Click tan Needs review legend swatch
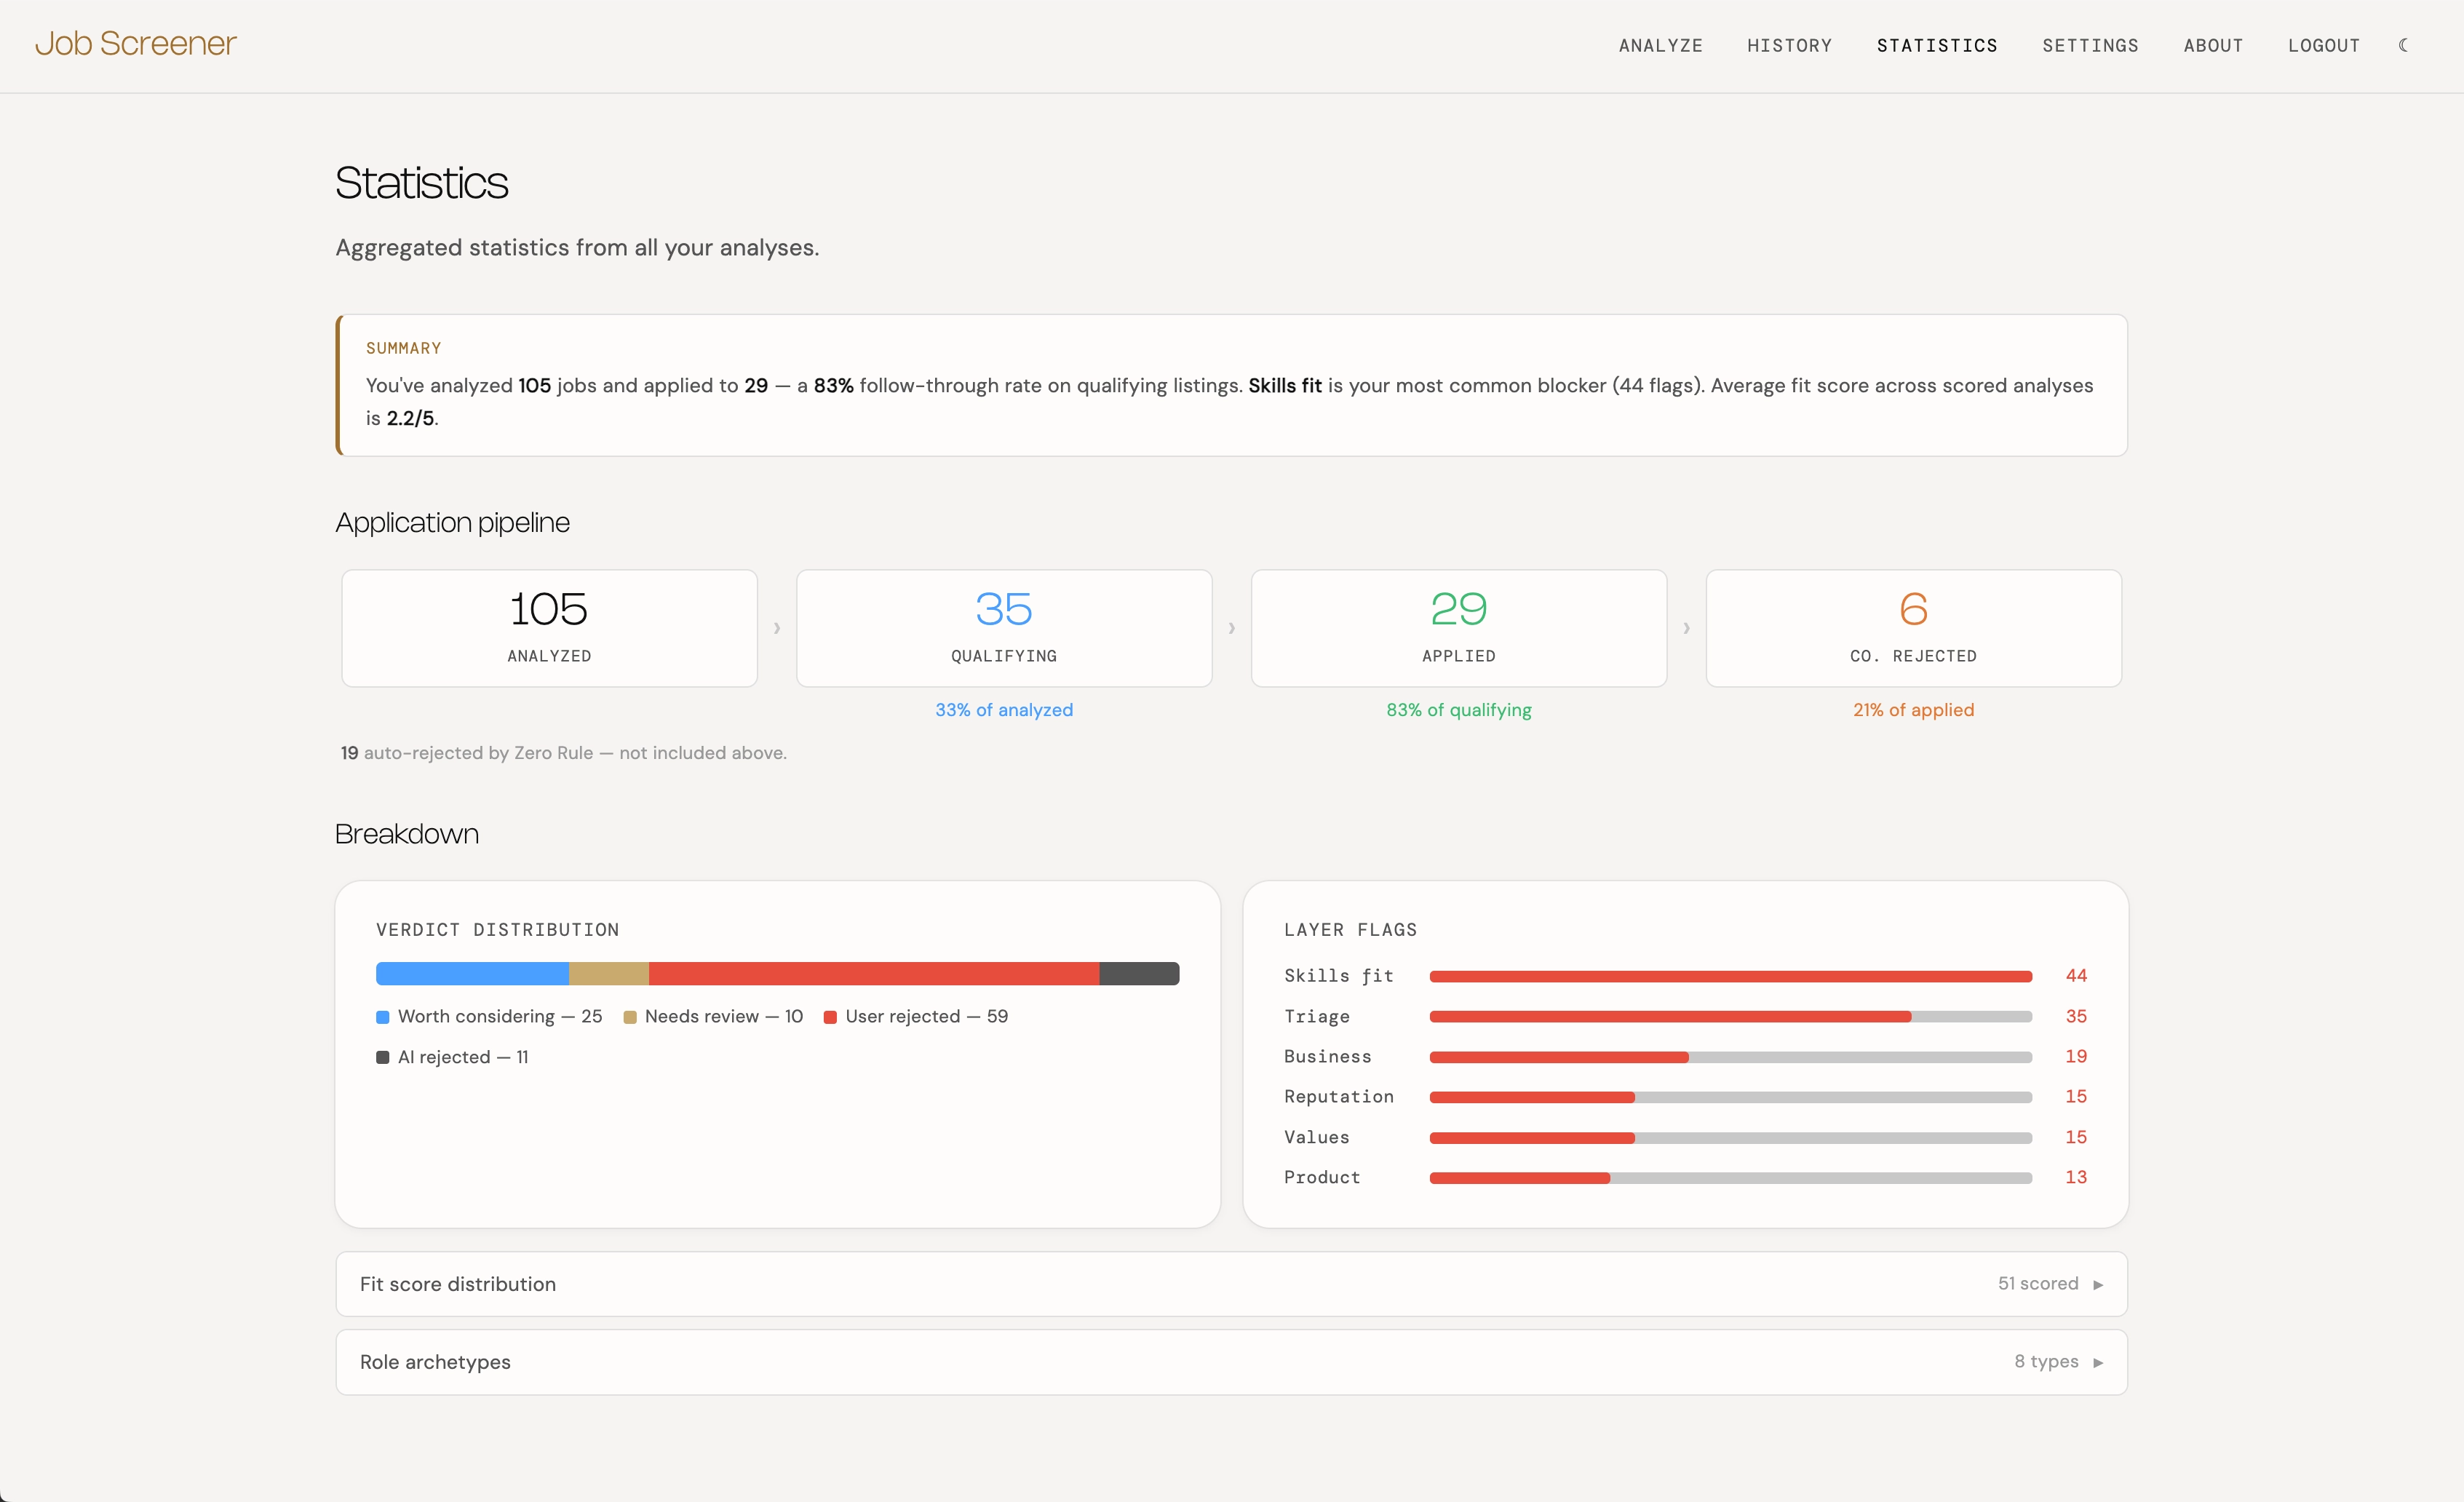 pos(630,1017)
